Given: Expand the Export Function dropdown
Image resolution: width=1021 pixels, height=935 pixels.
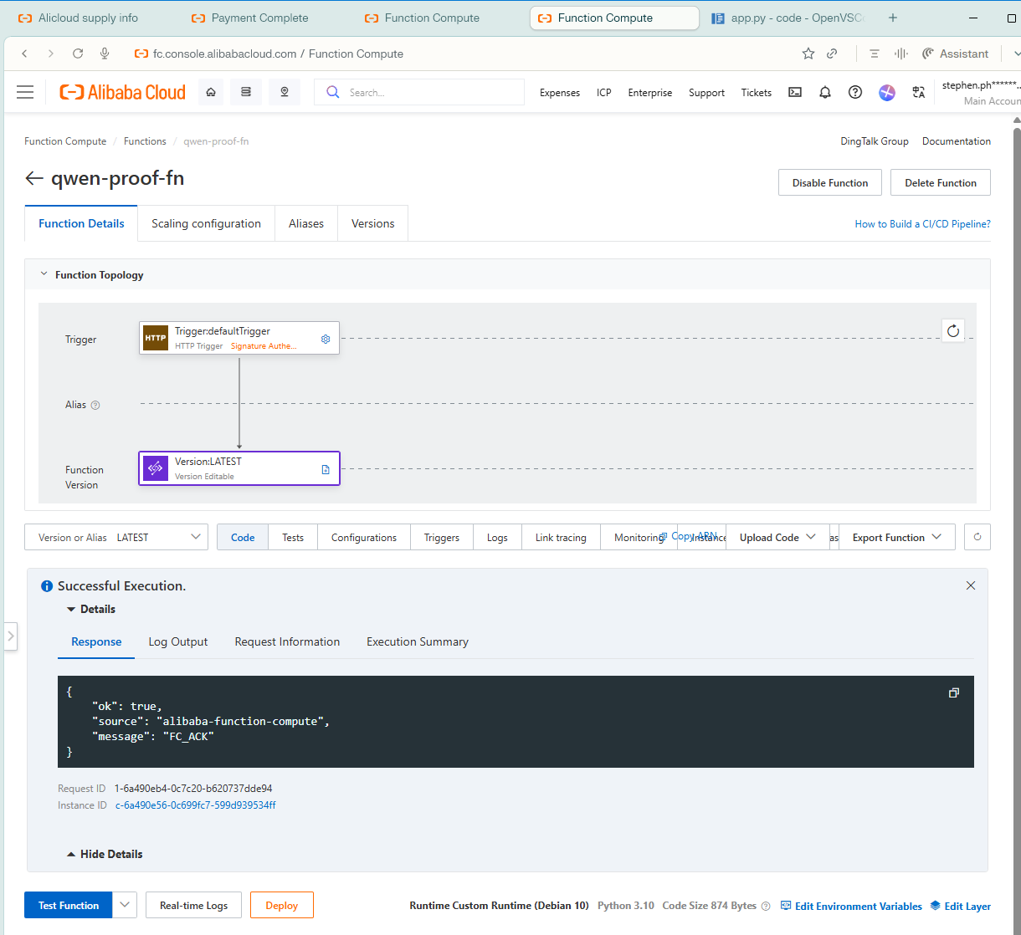Looking at the screenshot, I should pyautogui.click(x=897, y=537).
